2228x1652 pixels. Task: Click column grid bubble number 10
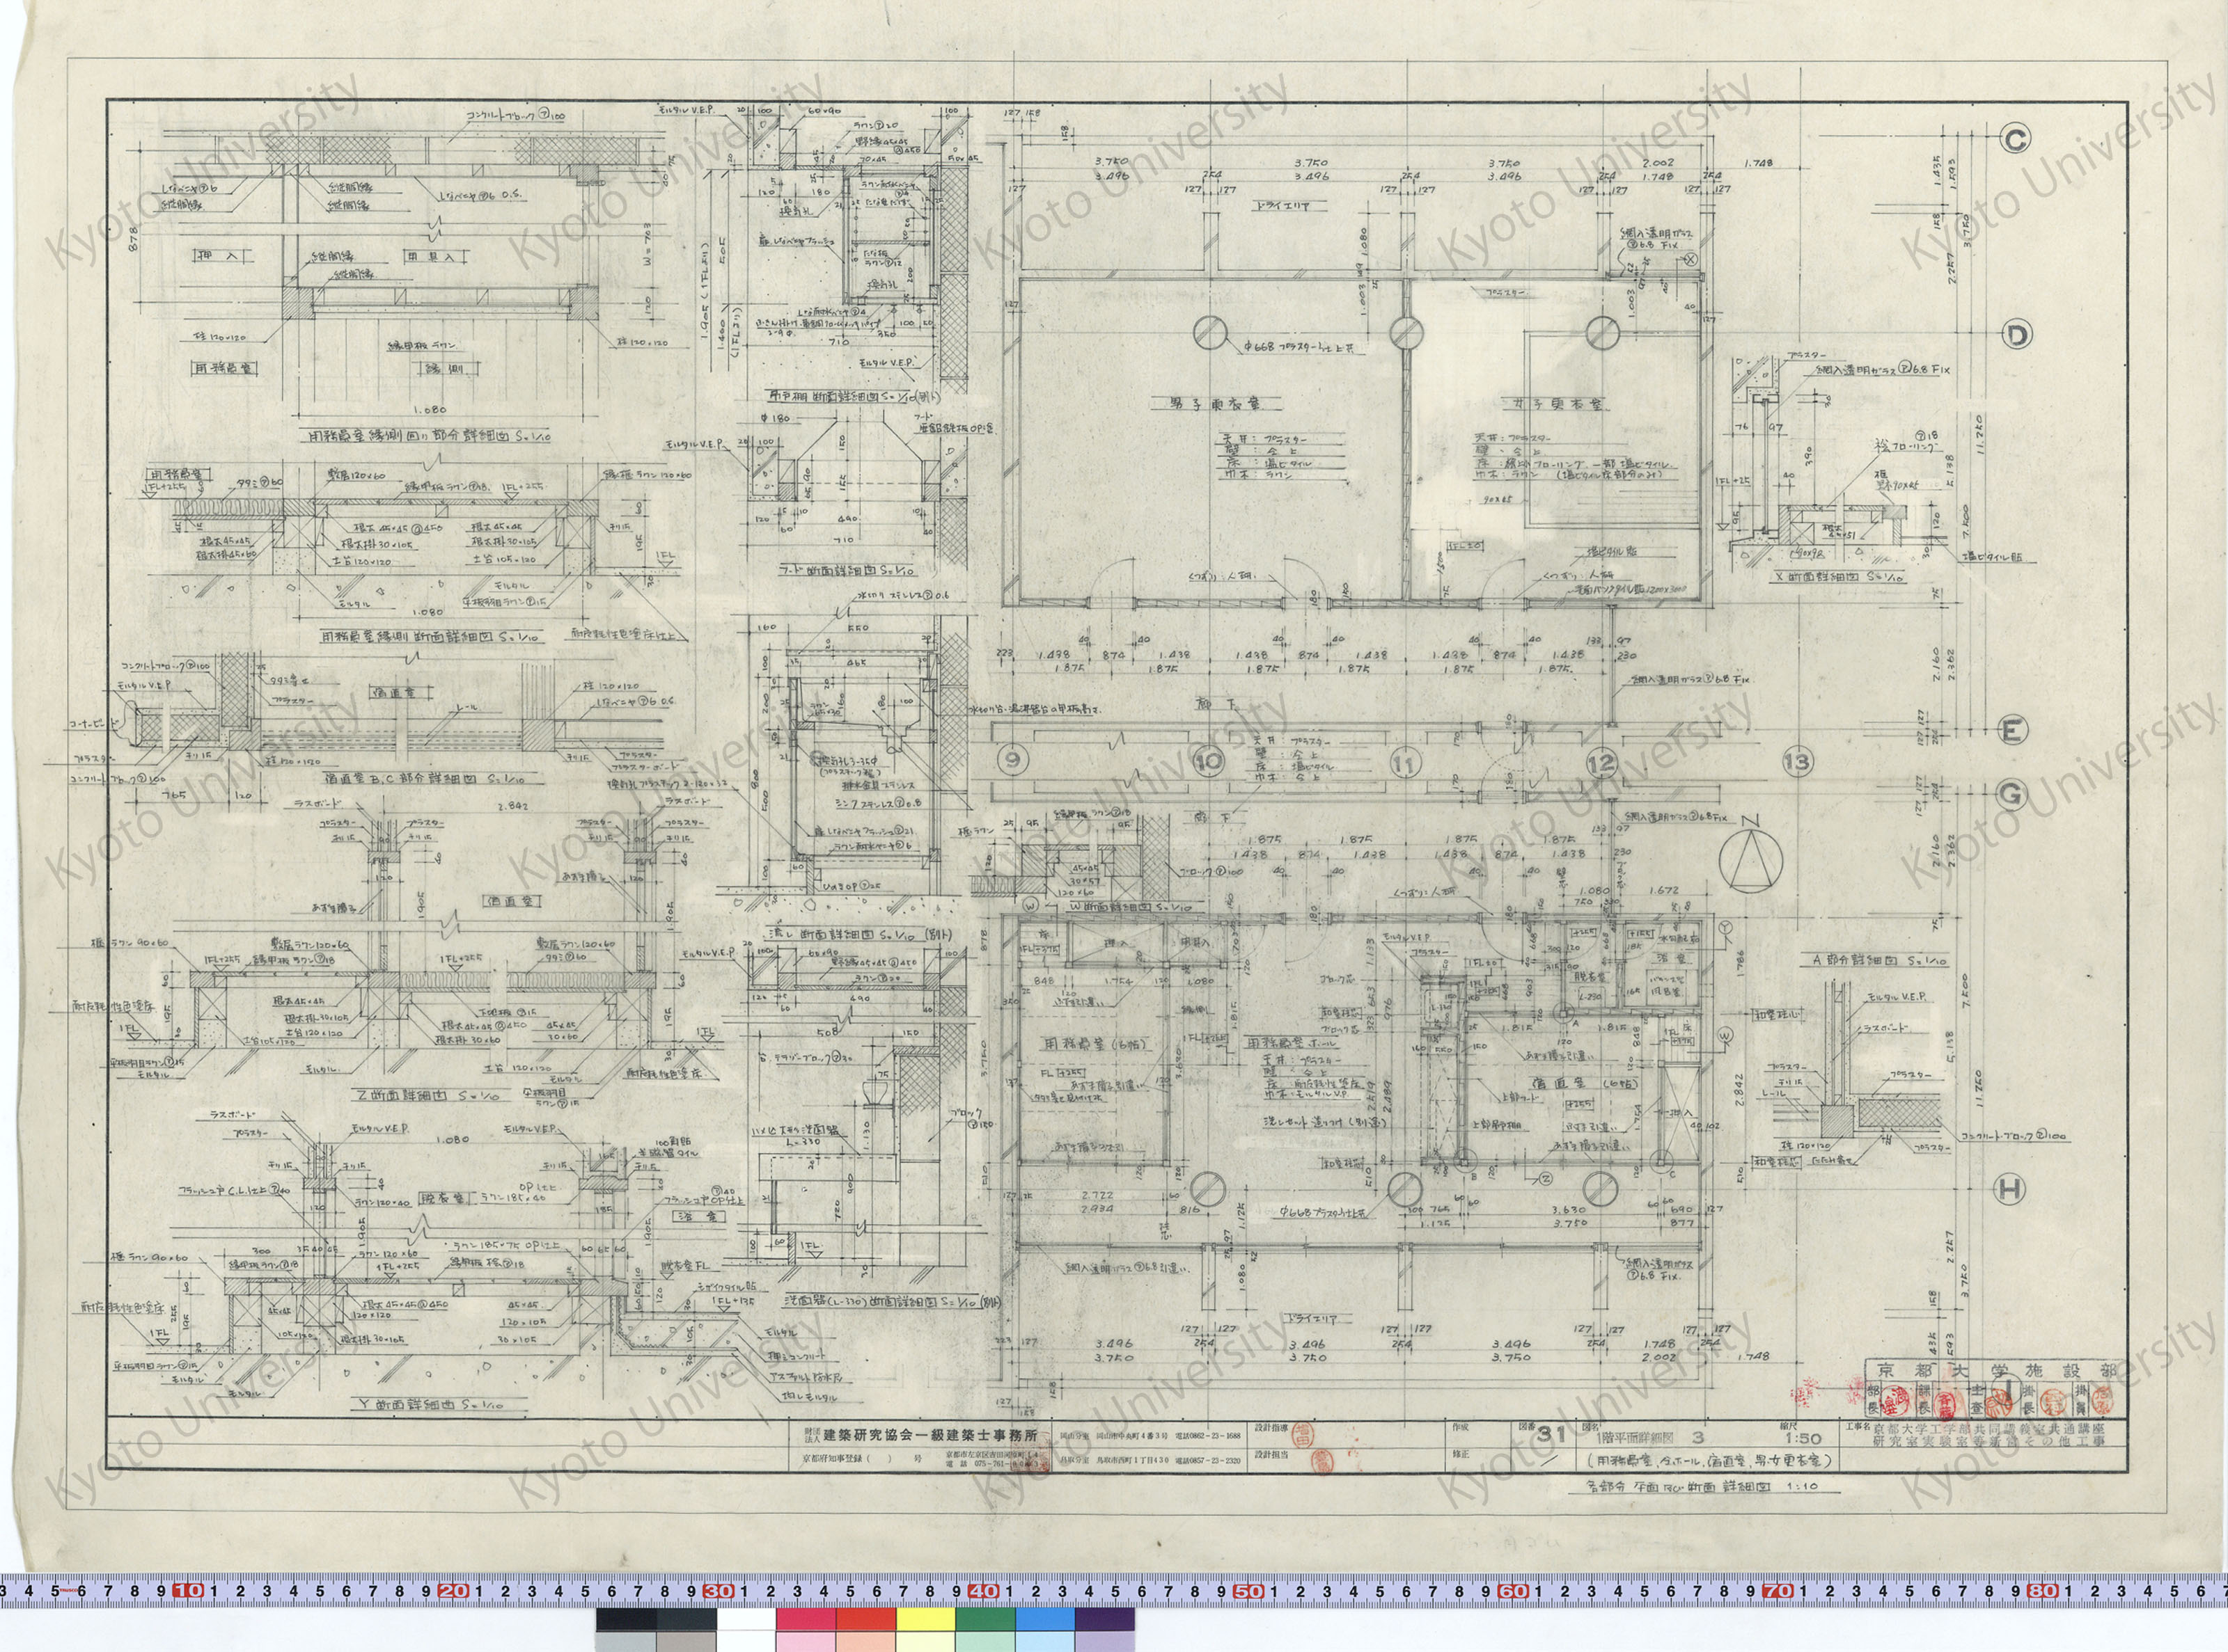click(1209, 763)
